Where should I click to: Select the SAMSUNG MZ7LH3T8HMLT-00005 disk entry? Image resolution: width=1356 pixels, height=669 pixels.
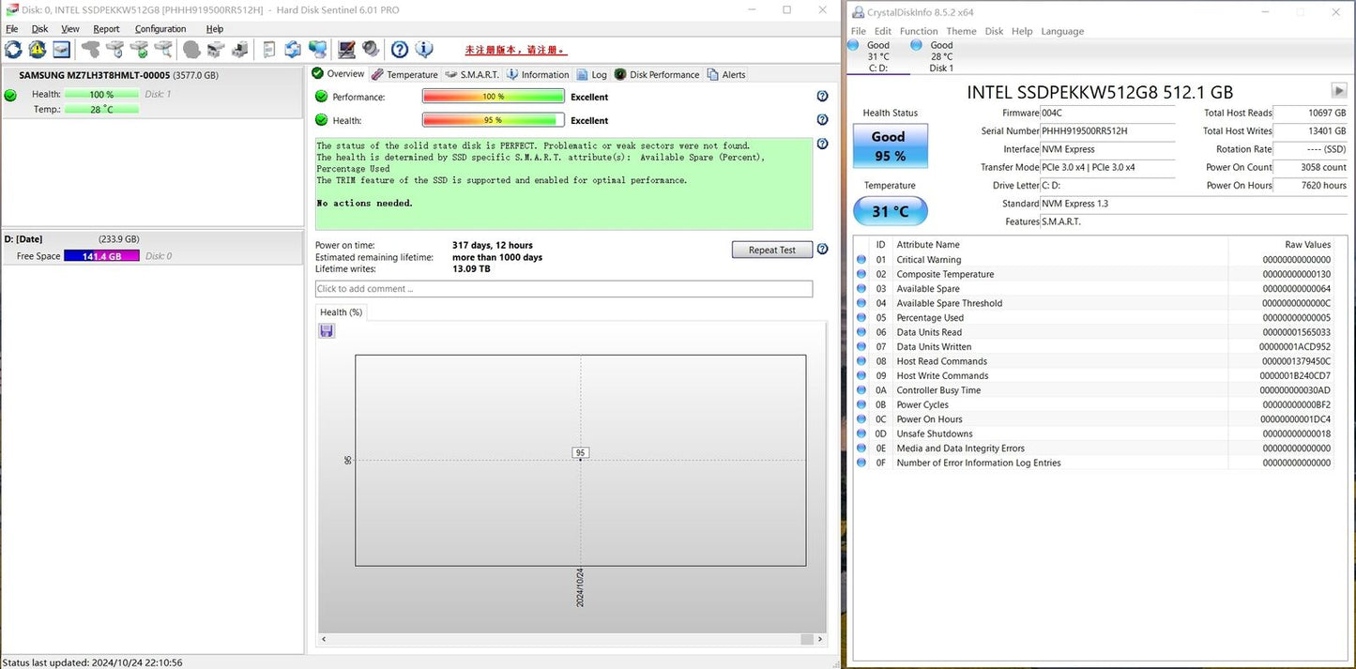point(152,92)
